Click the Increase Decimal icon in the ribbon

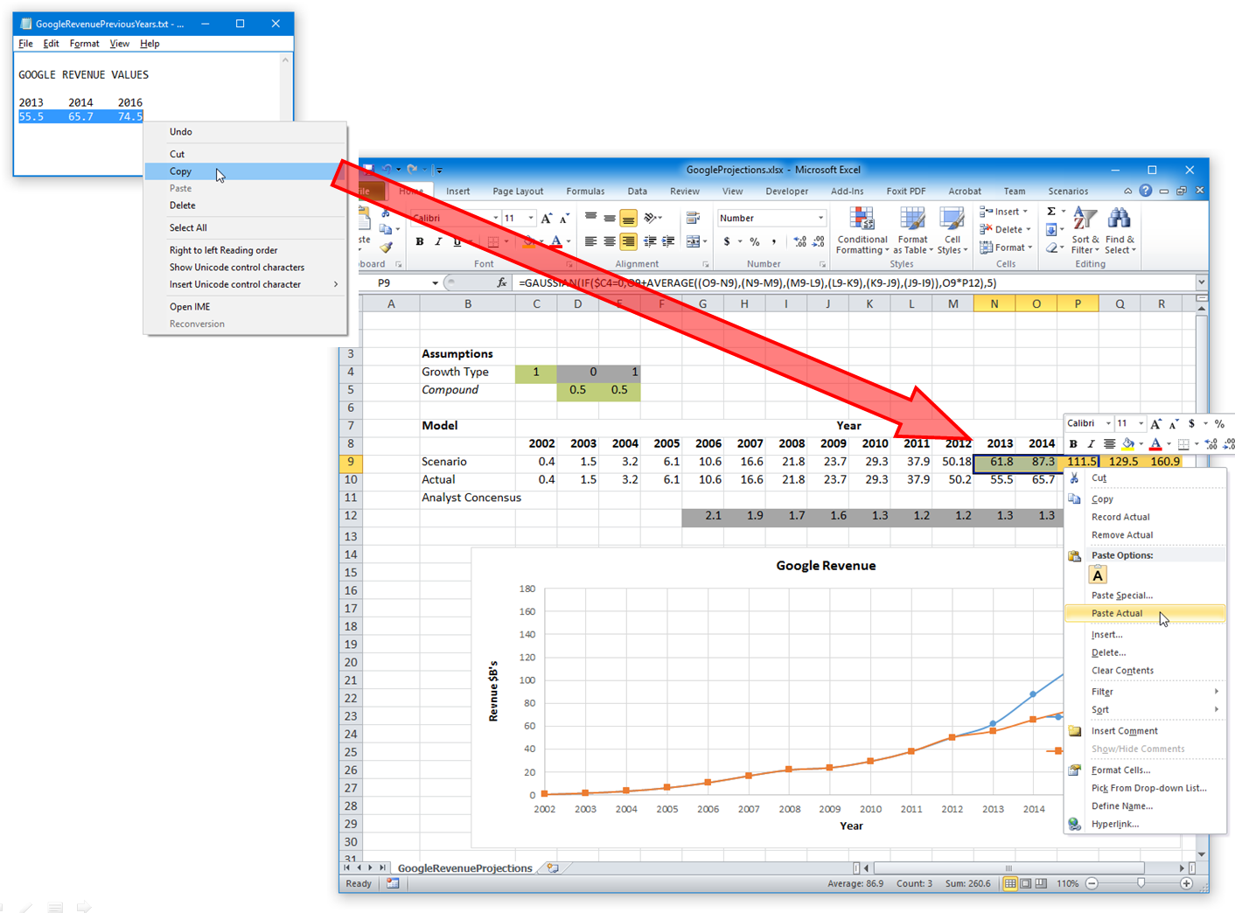click(x=799, y=241)
